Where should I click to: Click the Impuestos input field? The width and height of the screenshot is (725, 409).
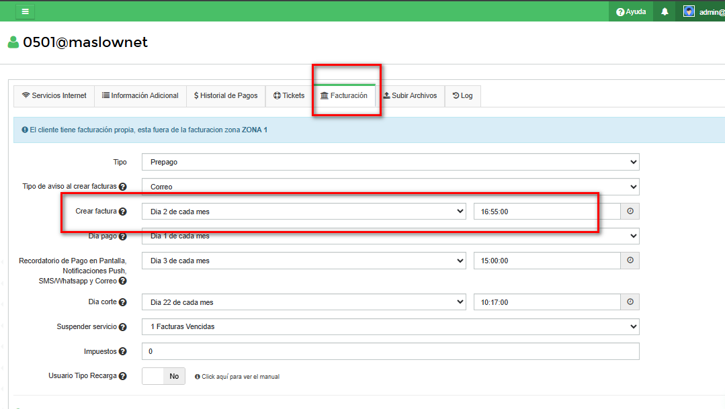click(x=390, y=352)
